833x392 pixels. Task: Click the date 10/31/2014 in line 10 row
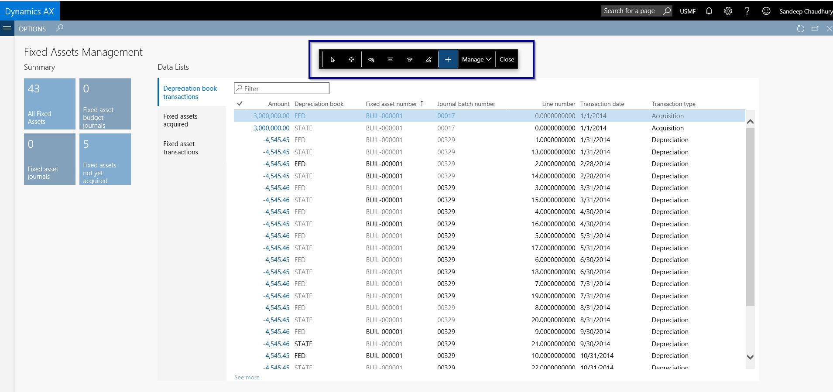(x=597, y=356)
